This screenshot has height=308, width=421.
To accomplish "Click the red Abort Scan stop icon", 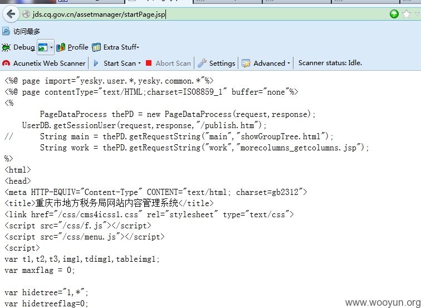I will (149, 63).
